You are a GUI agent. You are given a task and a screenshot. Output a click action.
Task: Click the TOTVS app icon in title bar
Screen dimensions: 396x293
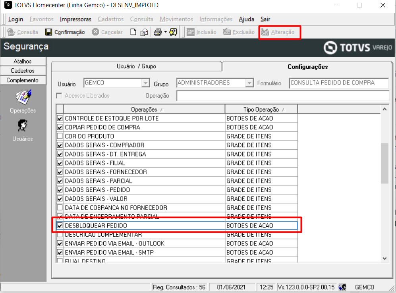(x=8, y=5)
